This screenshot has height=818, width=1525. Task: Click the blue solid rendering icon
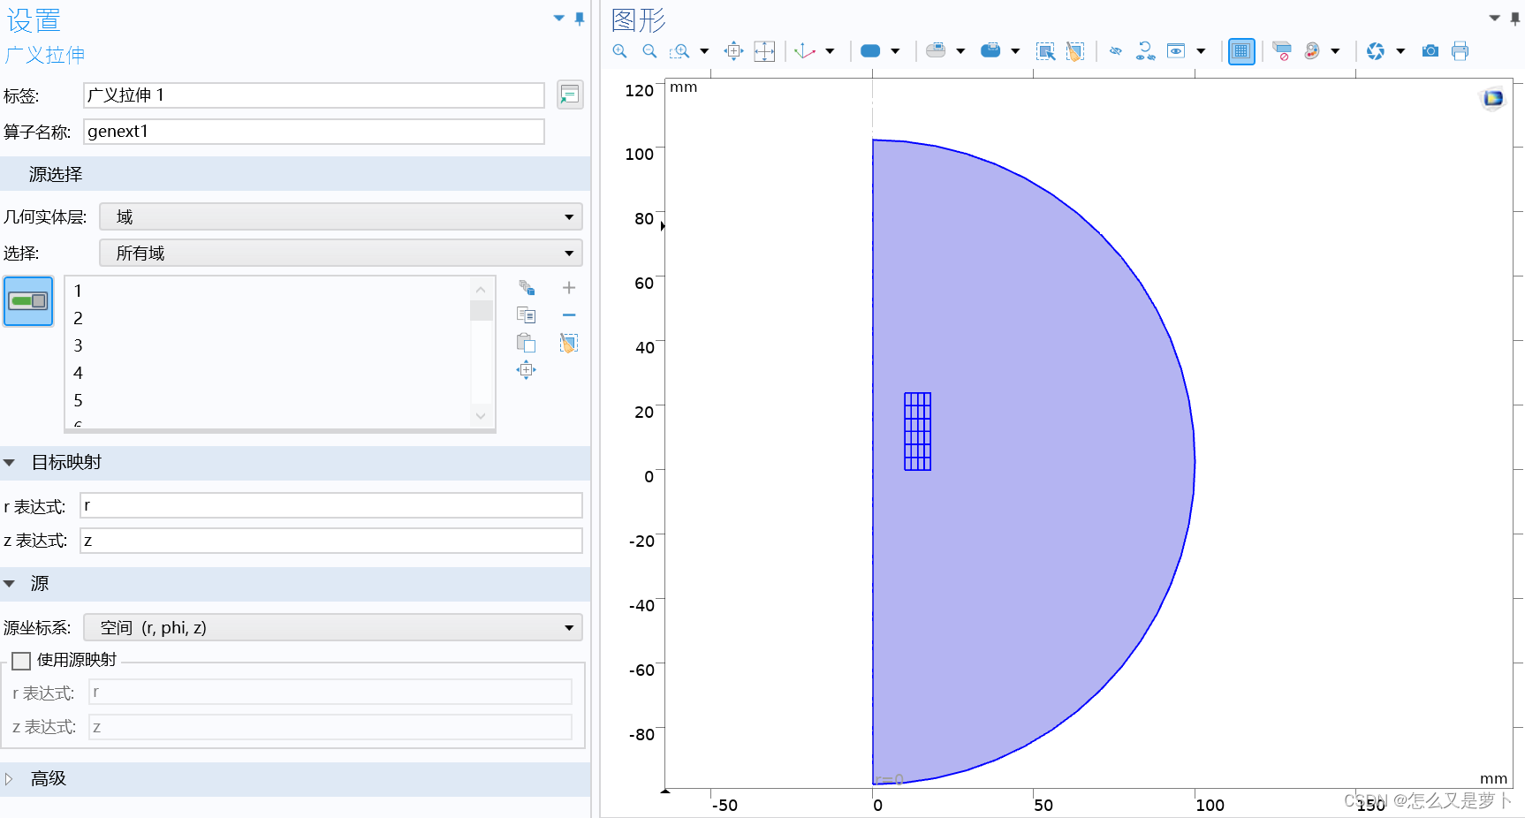990,50
